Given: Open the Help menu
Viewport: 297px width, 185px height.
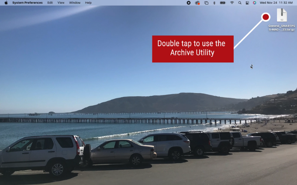Looking at the screenshot, I should (88, 3).
